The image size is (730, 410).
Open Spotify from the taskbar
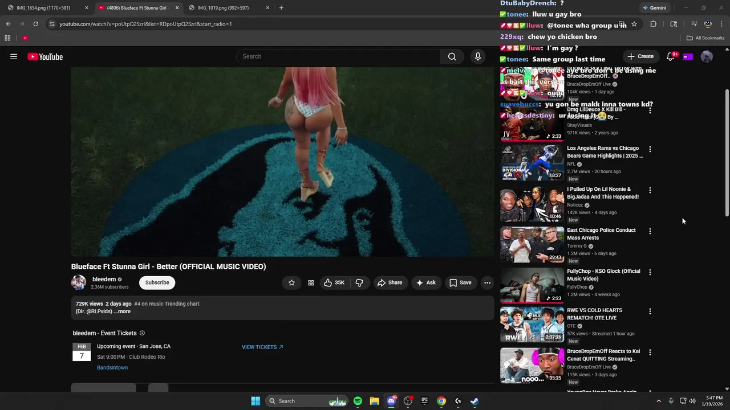pyautogui.click(x=358, y=401)
